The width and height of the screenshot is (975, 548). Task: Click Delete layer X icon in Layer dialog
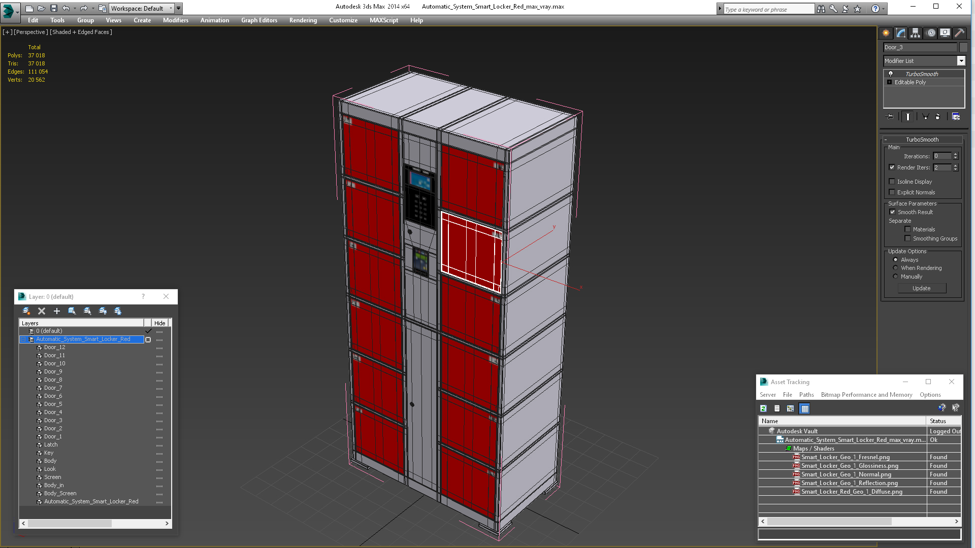(42, 311)
